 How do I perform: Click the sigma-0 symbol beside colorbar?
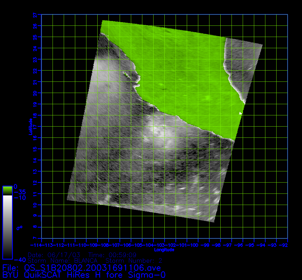(19, 228)
